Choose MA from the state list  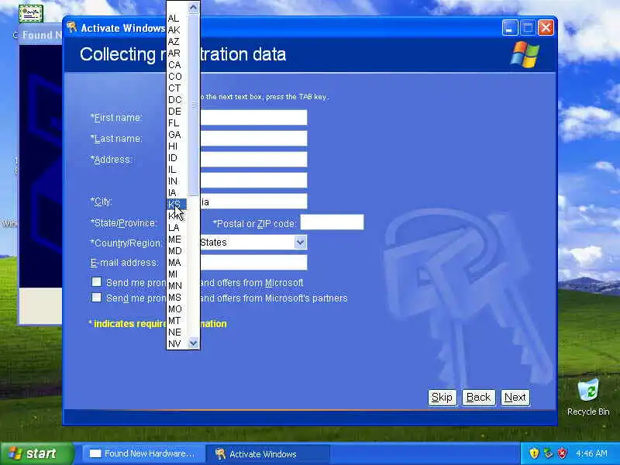(177, 263)
